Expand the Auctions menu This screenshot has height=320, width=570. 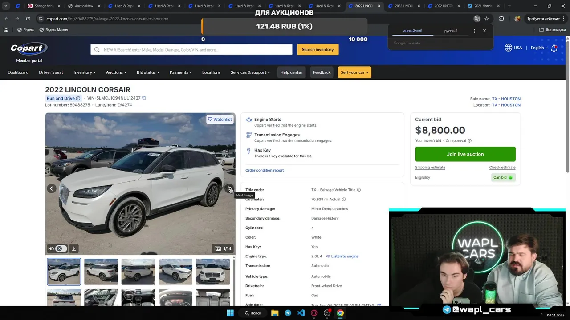[x=116, y=72]
